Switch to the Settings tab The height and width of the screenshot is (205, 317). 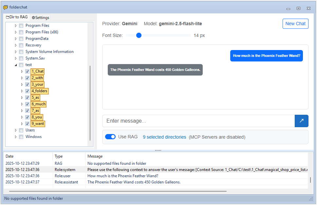[x=40, y=17]
